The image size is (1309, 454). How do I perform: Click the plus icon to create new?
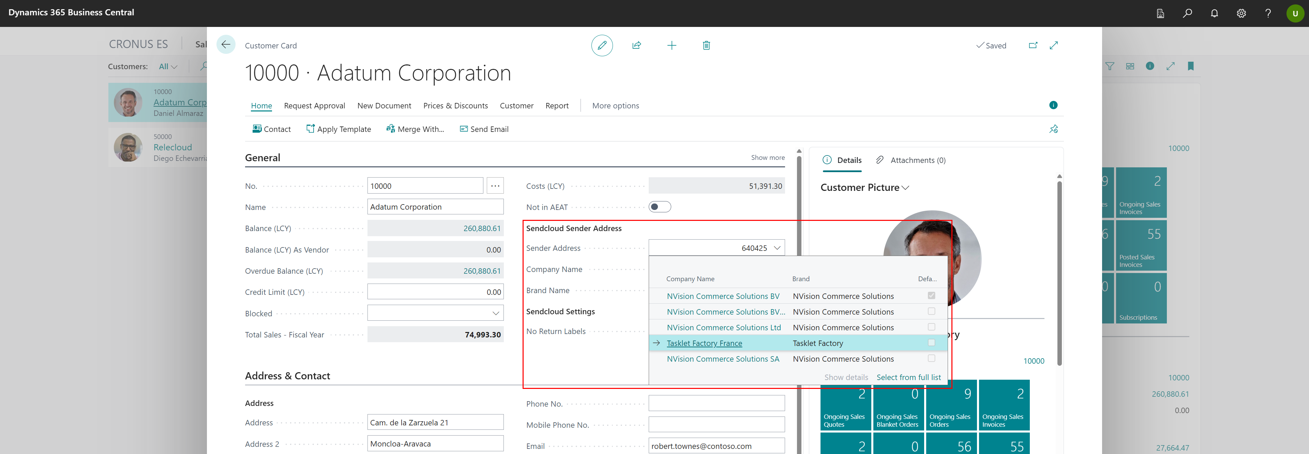[x=671, y=46]
